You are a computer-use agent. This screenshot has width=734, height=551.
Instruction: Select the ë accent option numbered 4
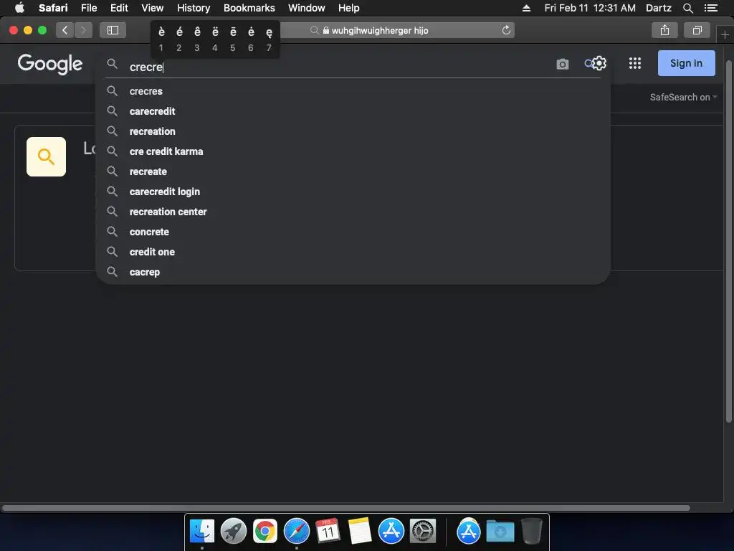(x=215, y=39)
